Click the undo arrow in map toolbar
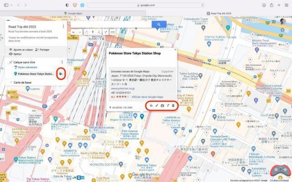This screenshot has width=292, height=182. (x=73, y=32)
